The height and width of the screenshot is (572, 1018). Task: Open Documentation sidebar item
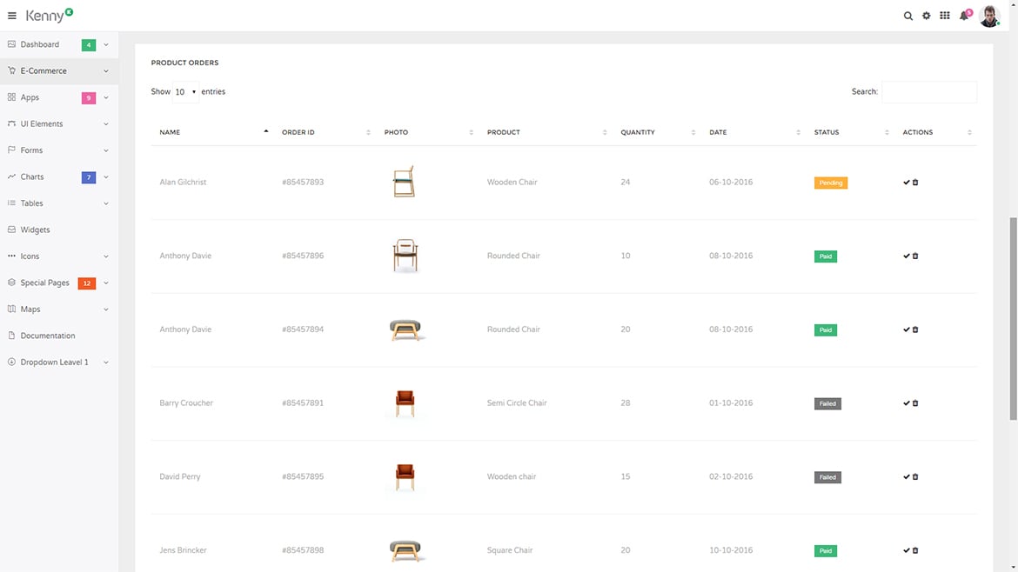[x=59, y=336]
